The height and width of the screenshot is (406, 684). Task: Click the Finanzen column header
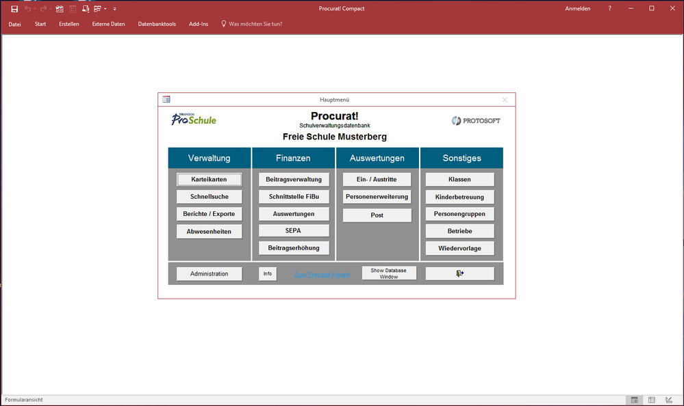coord(293,158)
